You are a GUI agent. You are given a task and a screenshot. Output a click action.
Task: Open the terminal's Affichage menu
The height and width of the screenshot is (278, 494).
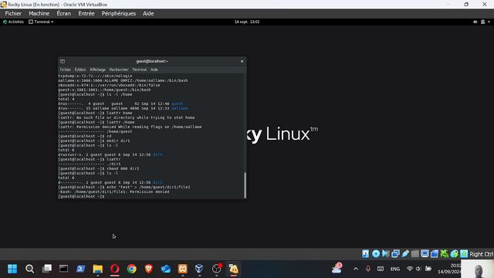tap(98, 69)
